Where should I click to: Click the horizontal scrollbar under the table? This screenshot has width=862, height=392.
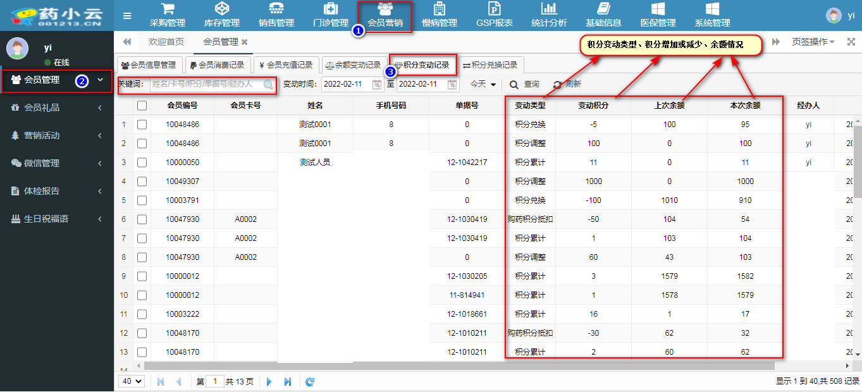pos(443,365)
